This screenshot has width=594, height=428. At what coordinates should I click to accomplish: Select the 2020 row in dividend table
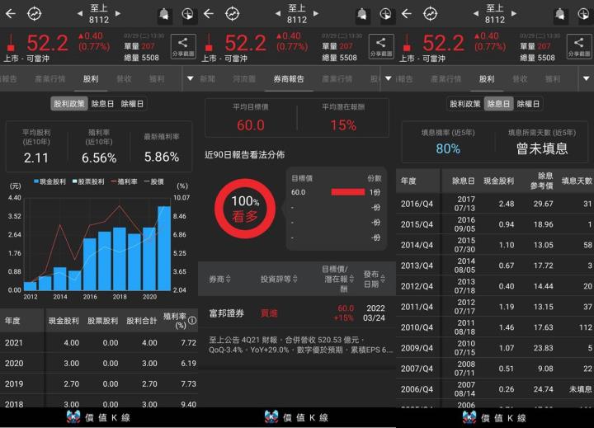tap(99, 363)
